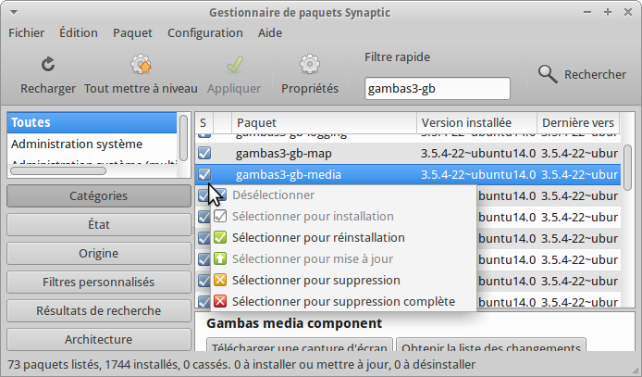Image resolution: width=642 pixels, height=377 pixels.
Task: Select the gambas3-gb-map package row
Action: (408, 153)
